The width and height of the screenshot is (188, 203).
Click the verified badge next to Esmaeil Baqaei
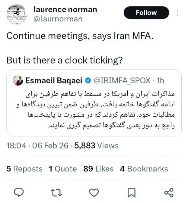(88, 80)
